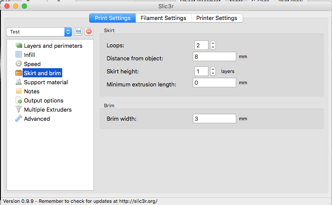The width and height of the screenshot is (332, 205).
Task: Click the Multiple Extruders funnel icon
Action: pos(19,109)
